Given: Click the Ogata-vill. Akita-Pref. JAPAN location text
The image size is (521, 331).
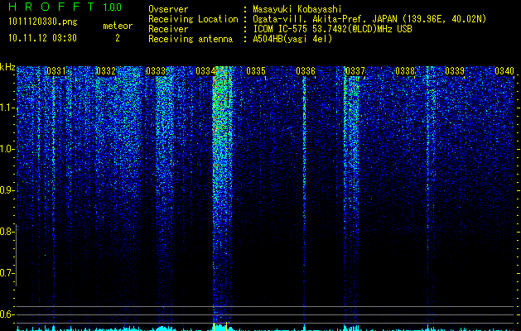Looking at the screenshot, I should pos(369,19).
